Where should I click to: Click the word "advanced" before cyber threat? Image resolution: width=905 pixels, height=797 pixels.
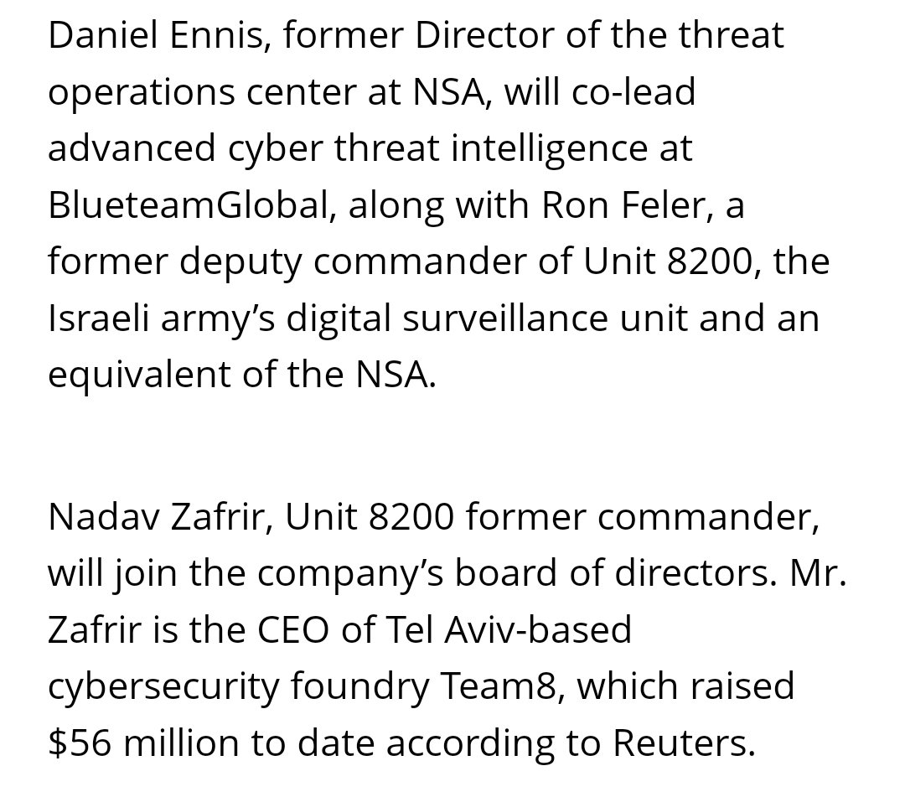(132, 148)
